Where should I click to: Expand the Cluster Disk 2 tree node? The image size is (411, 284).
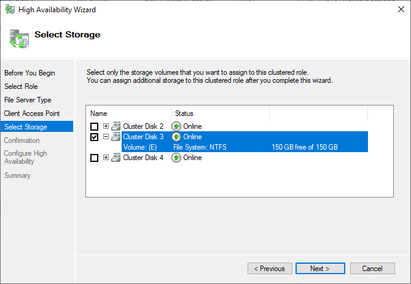point(106,126)
